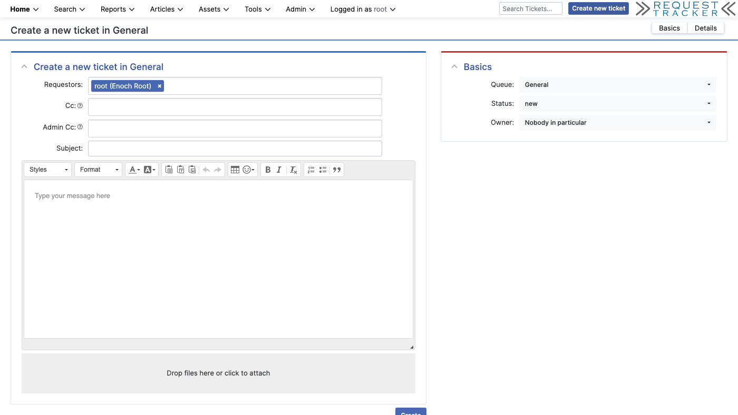Click the Requestors input field
Image resolution: width=738 pixels, height=415 pixels.
235,86
